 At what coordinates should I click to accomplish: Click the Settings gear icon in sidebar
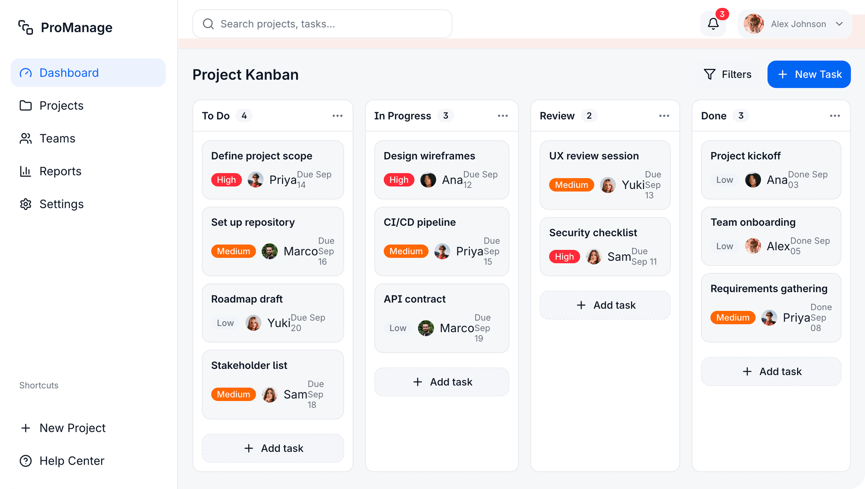26,204
